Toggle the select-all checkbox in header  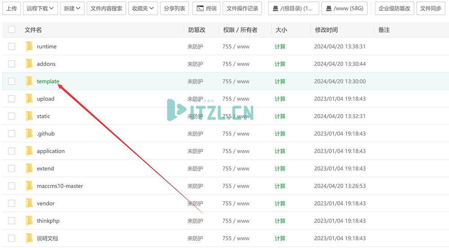coord(12,30)
